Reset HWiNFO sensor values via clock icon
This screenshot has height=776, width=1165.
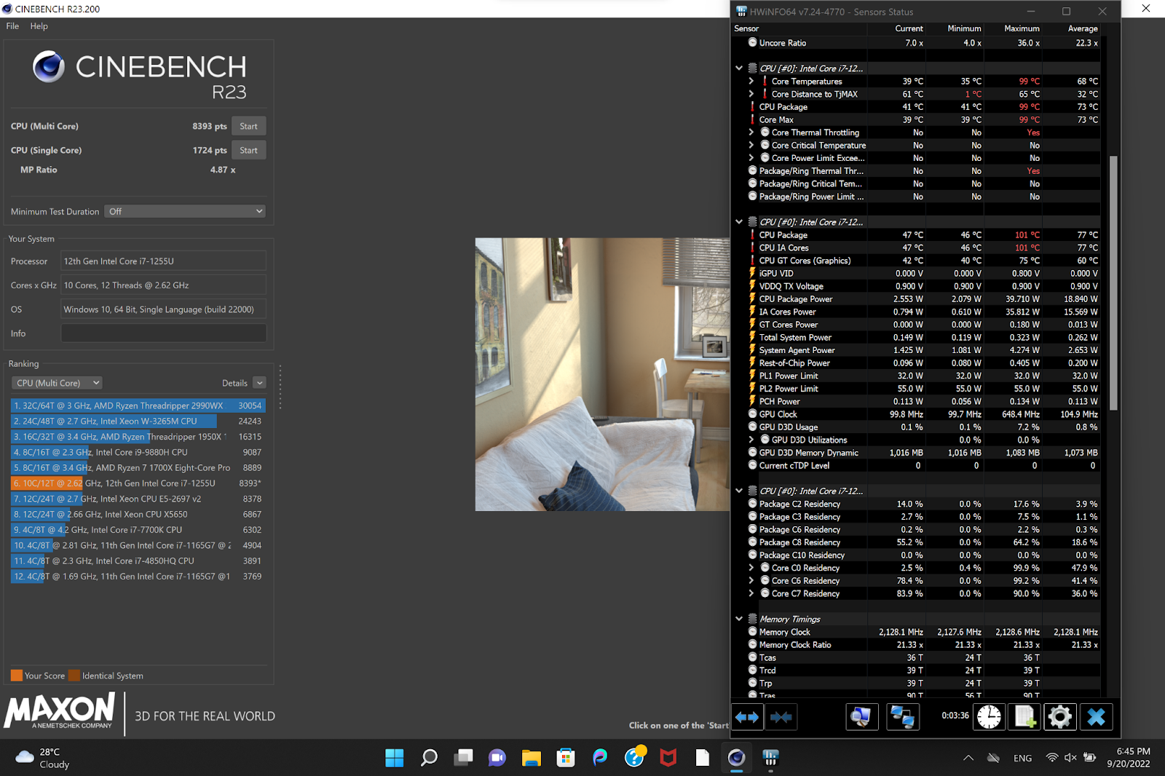(989, 717)
